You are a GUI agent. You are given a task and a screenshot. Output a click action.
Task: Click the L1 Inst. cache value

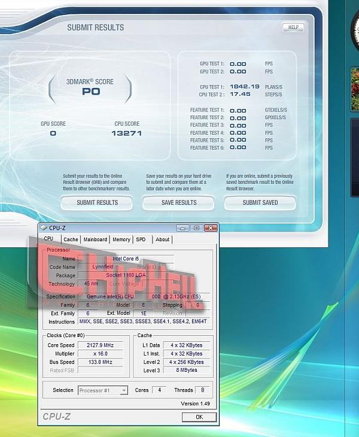186,354
